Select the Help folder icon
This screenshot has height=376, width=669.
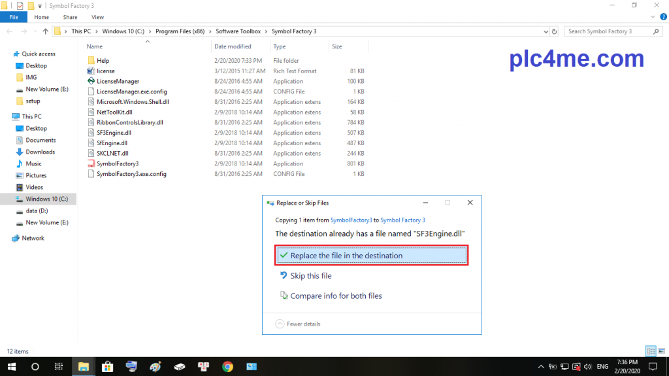pos(91,60)
